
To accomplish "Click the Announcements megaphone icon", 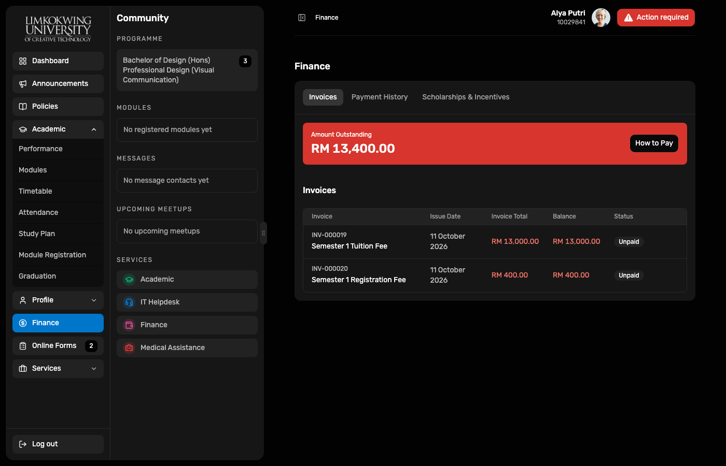I will (23, 84).
